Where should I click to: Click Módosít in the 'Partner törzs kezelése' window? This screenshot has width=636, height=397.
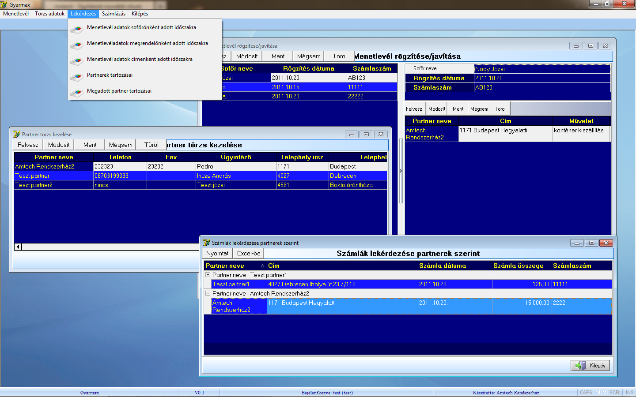click(59, 145)
